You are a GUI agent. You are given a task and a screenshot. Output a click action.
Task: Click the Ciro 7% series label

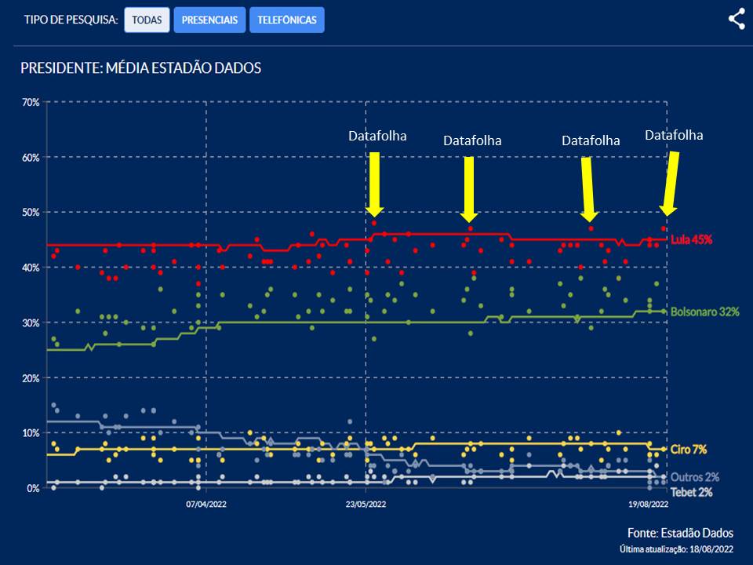point(689,450)
